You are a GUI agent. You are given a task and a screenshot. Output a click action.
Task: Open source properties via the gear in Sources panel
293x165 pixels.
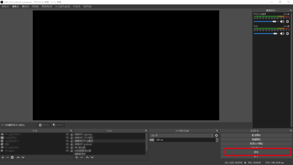pyautogui.click(x=12, y=157)
